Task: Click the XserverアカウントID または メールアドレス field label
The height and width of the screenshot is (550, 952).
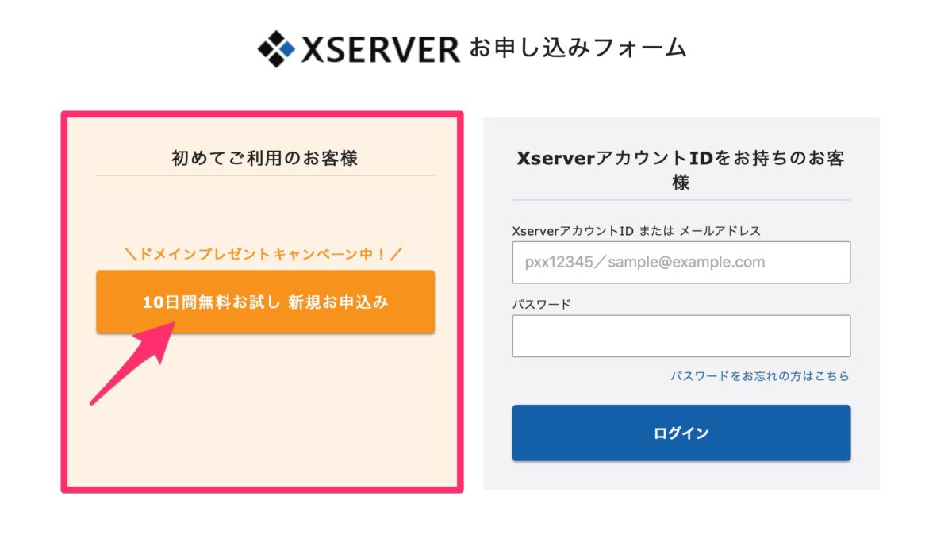Action: (x=636, y=231)
